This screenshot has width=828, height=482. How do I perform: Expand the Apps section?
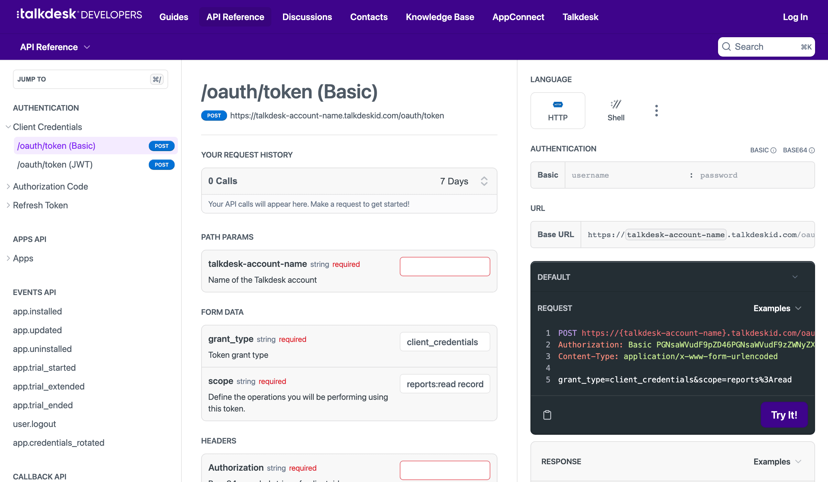[x=8, y=258]
